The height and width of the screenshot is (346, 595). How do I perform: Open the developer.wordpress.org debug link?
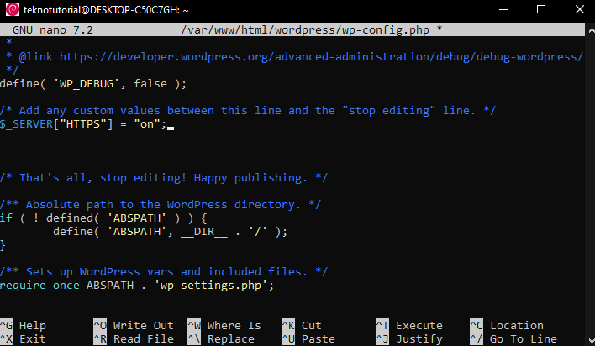point(321,57)
